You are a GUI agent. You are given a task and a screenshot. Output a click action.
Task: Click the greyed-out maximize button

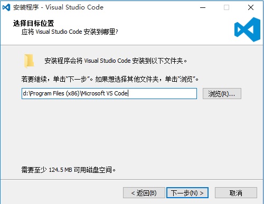click(x=227, y=7)
